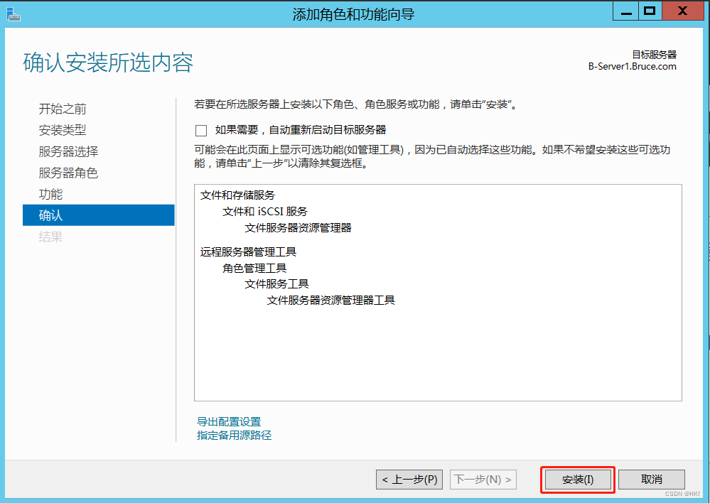Select the 文件和 iSCSI 服务 entry
Screen dimensions: 710x503
click(265, 211)
